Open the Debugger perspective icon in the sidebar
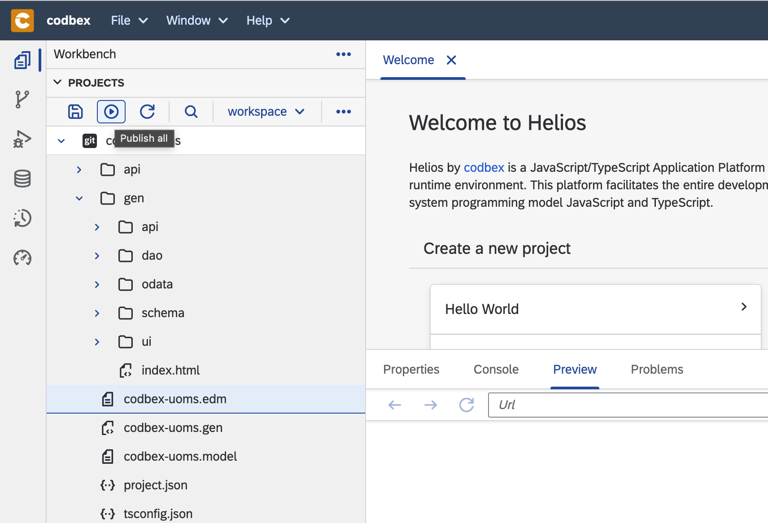 [22, 139]
